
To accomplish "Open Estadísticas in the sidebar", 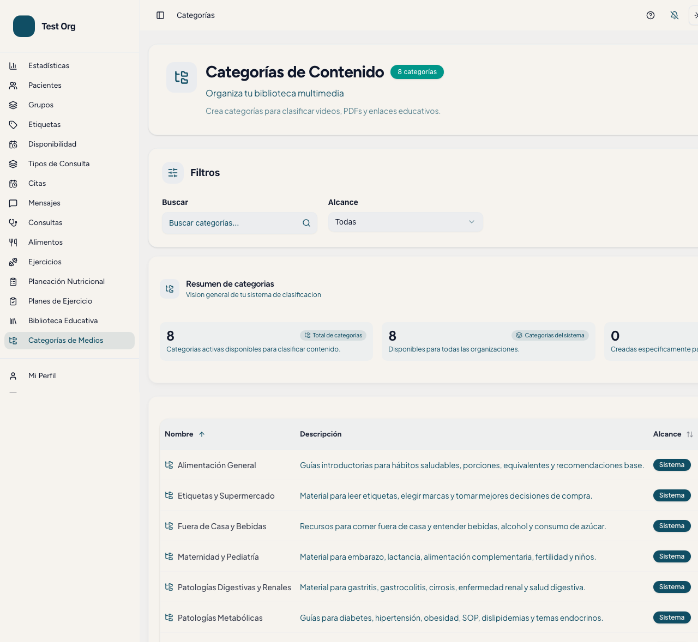I will (x=69, y=65).
